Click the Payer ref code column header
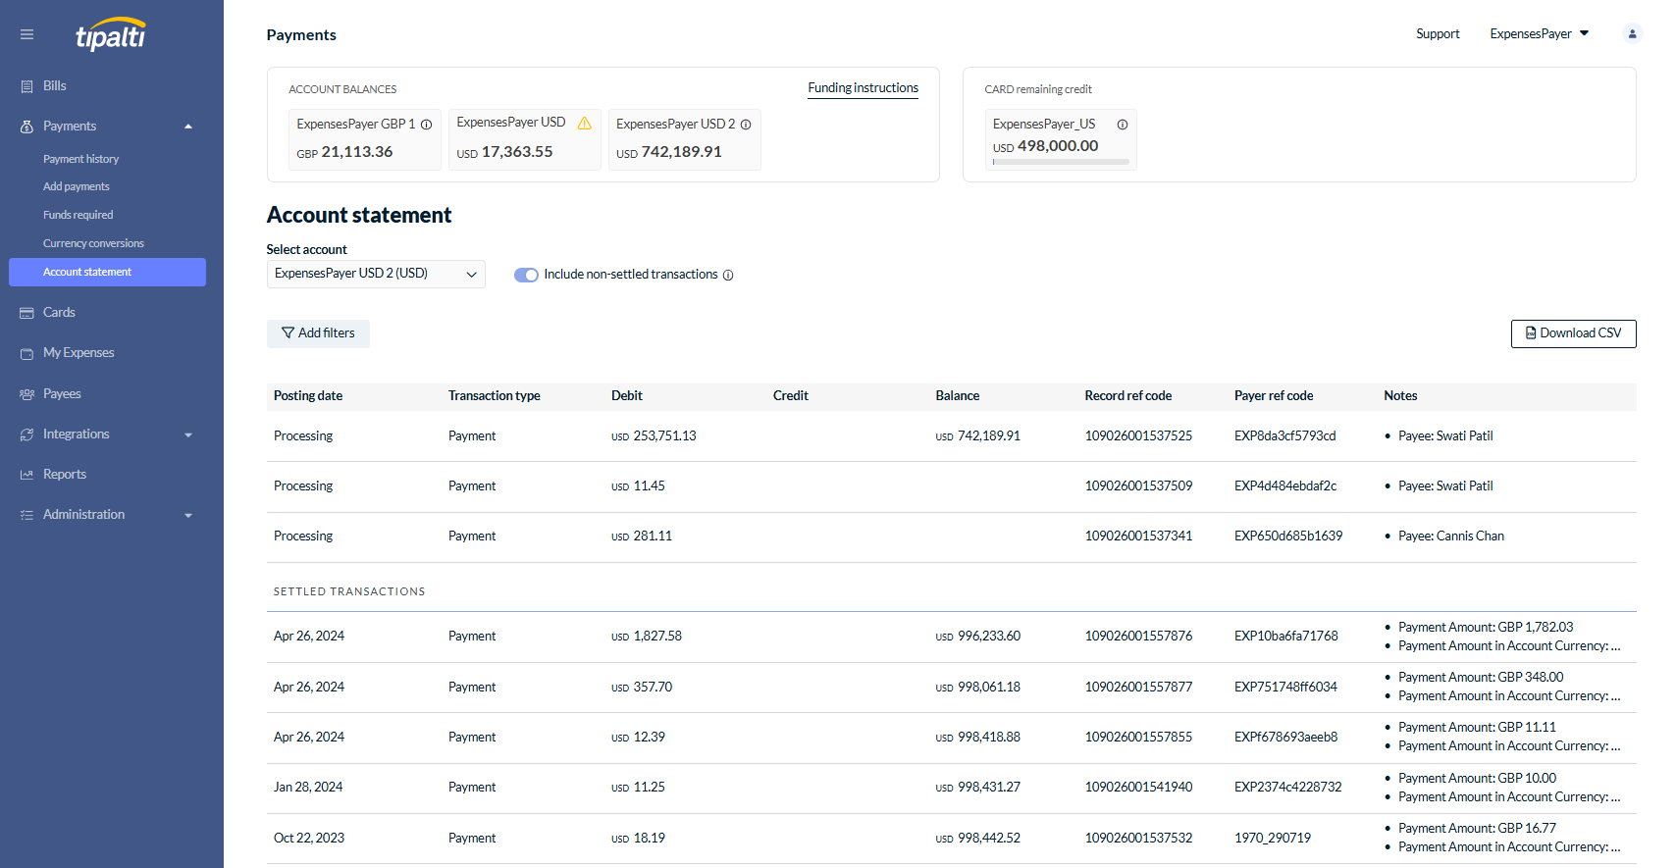The image size is (1676, 868). (x=1273, y=396)
